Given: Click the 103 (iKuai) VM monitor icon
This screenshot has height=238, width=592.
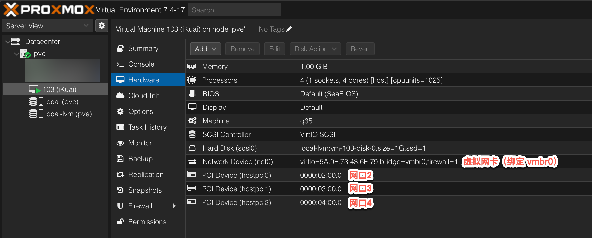Looking at the screenshot, I should pyautogui.click(x=35, y=89).
